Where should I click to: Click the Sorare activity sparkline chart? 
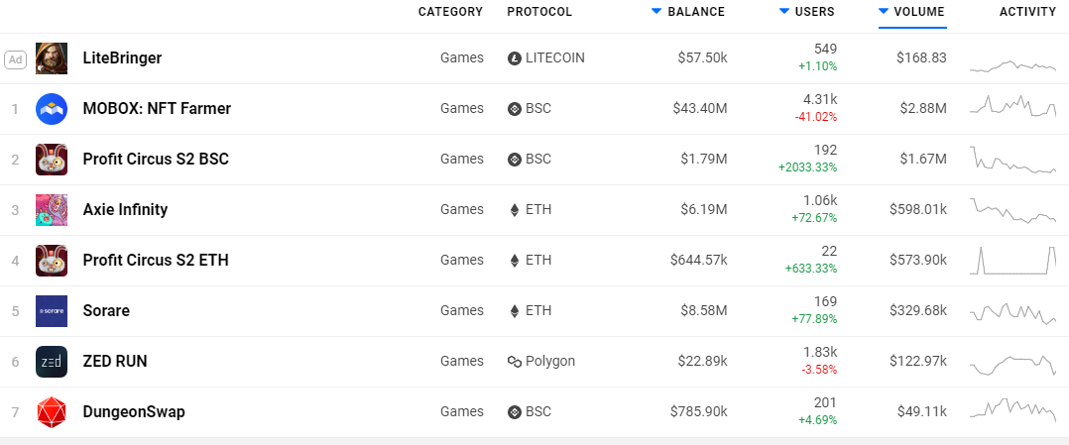pyautogui.click(x=1012, y=311)
